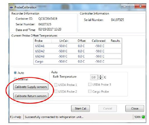Click the F1=Help status bar text

16,117
